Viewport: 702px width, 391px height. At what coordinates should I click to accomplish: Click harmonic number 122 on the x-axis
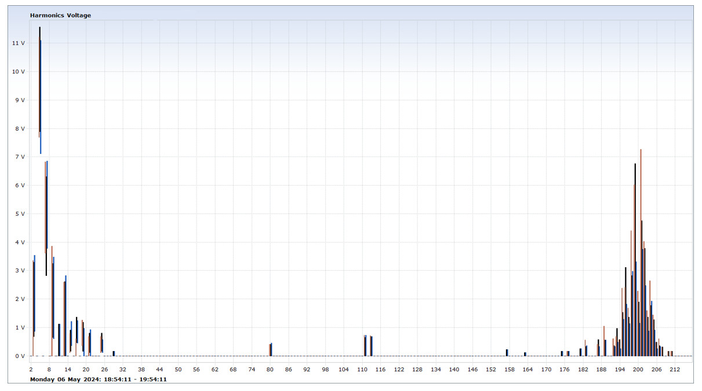coord(399,369)
